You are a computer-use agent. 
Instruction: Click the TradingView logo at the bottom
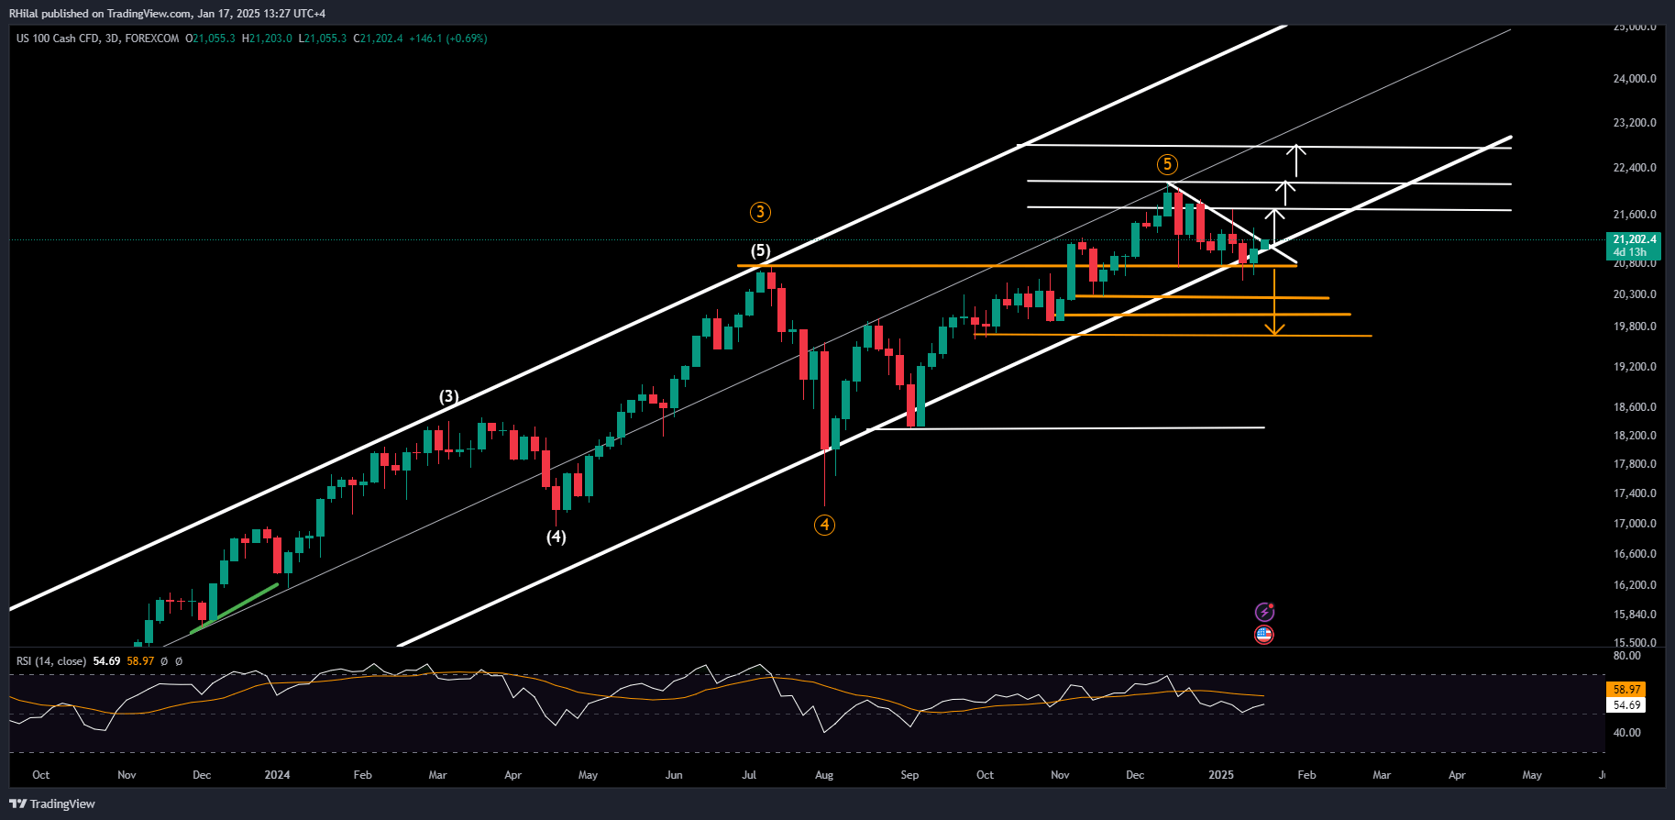pos(52,803)
